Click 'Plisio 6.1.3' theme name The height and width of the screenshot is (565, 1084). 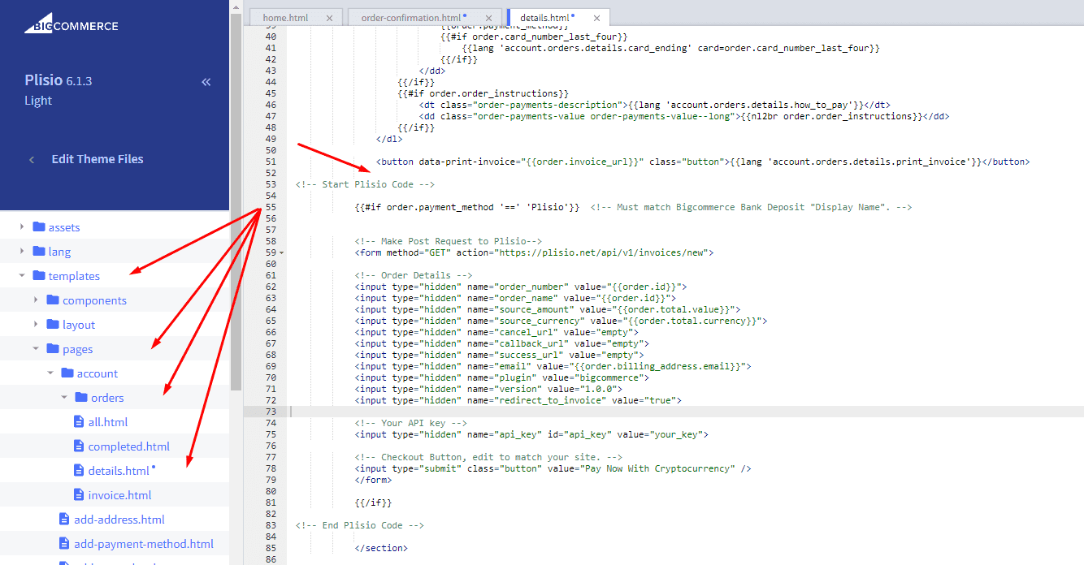click(59, 80)
